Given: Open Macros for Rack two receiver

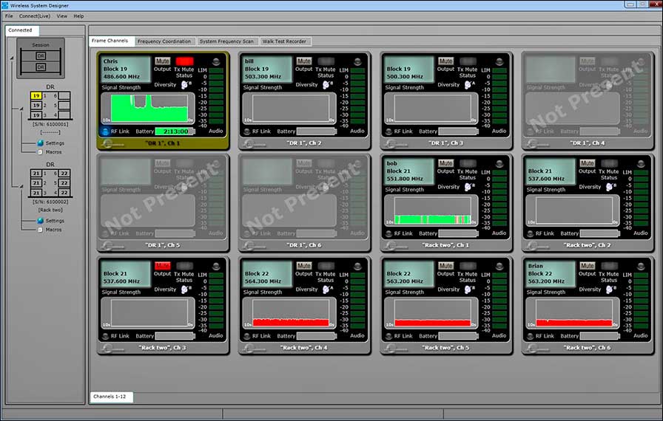Looking at the screenshot, I should pos(53,230).
